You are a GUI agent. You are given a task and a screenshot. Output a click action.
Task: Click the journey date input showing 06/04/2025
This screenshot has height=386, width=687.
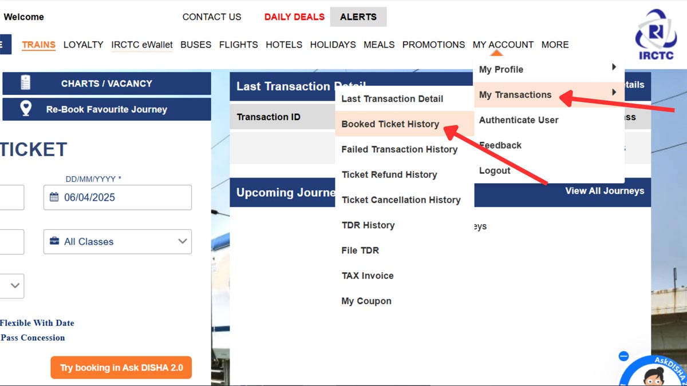(x=117, y=197)
